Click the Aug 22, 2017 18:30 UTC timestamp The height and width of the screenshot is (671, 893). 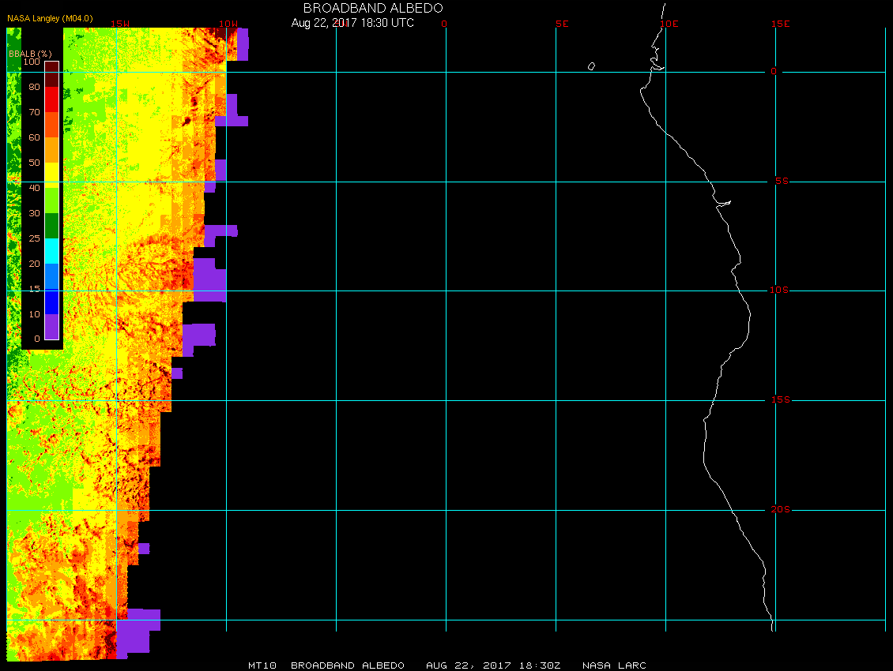[352, 23]
